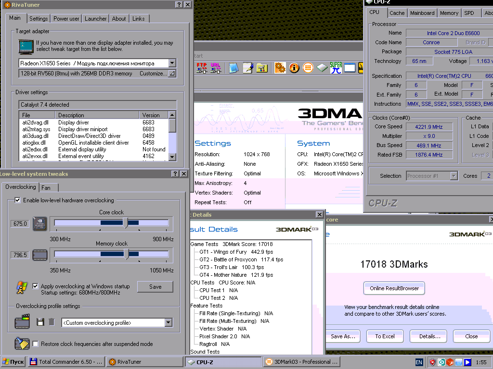Click the orange gears toolbar icon
The height and width of the screenshot is (369, 493).
pos(280,68)
